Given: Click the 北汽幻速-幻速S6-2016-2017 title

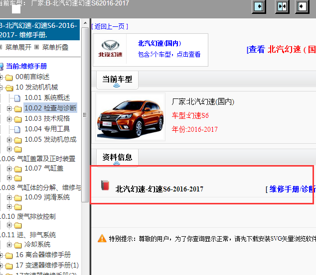Looking at the screenshot, I should [159, 189].
